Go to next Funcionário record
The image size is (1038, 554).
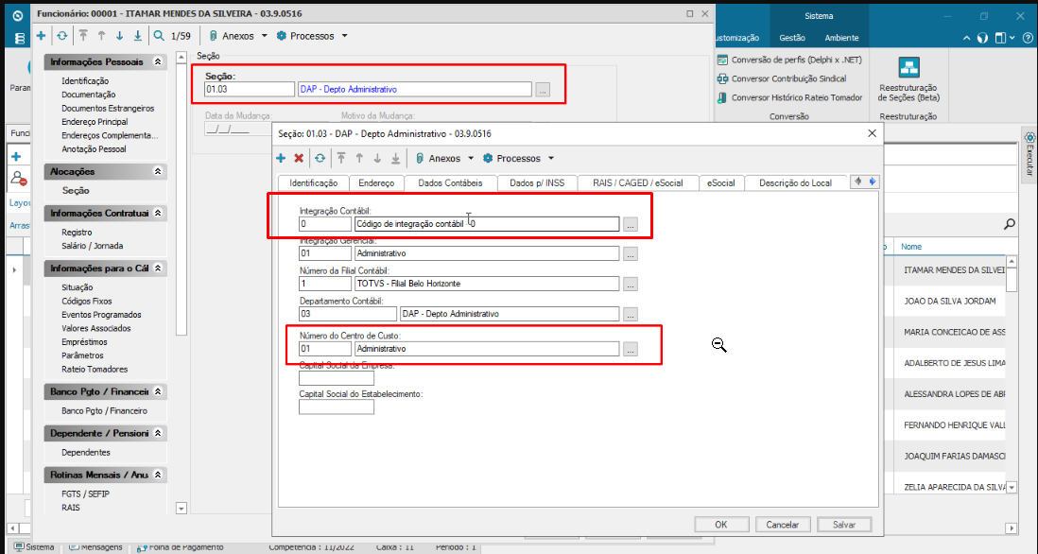click(x=119, y=36)
